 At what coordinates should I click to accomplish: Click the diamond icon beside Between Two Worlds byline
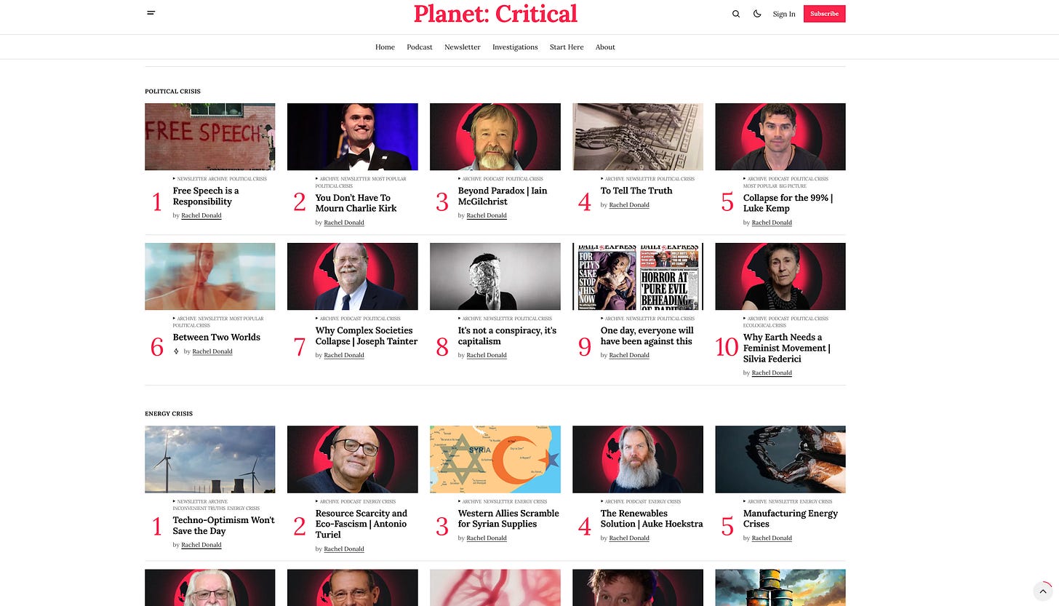176,351
